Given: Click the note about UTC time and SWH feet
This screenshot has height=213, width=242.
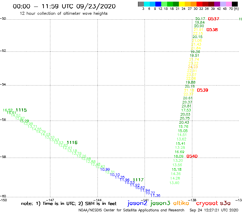Looking at the screenshot, I should point(69,203).
